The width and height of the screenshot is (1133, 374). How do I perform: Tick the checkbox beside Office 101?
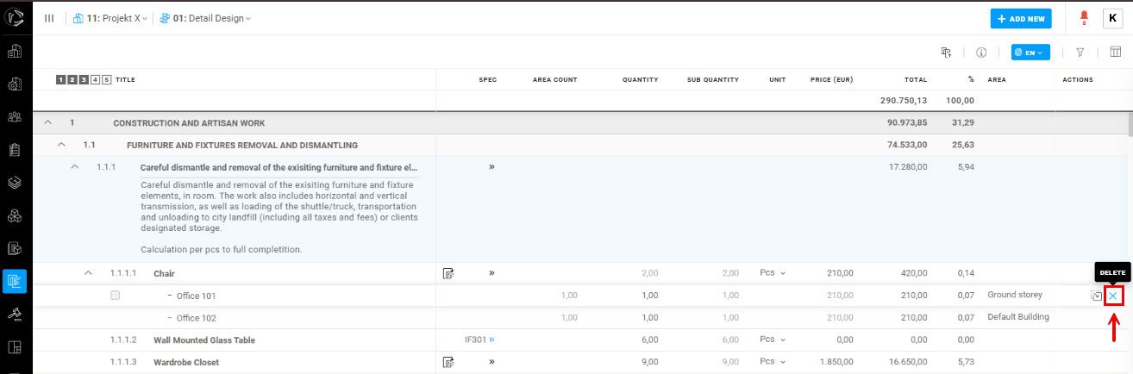tap(115, 296)
